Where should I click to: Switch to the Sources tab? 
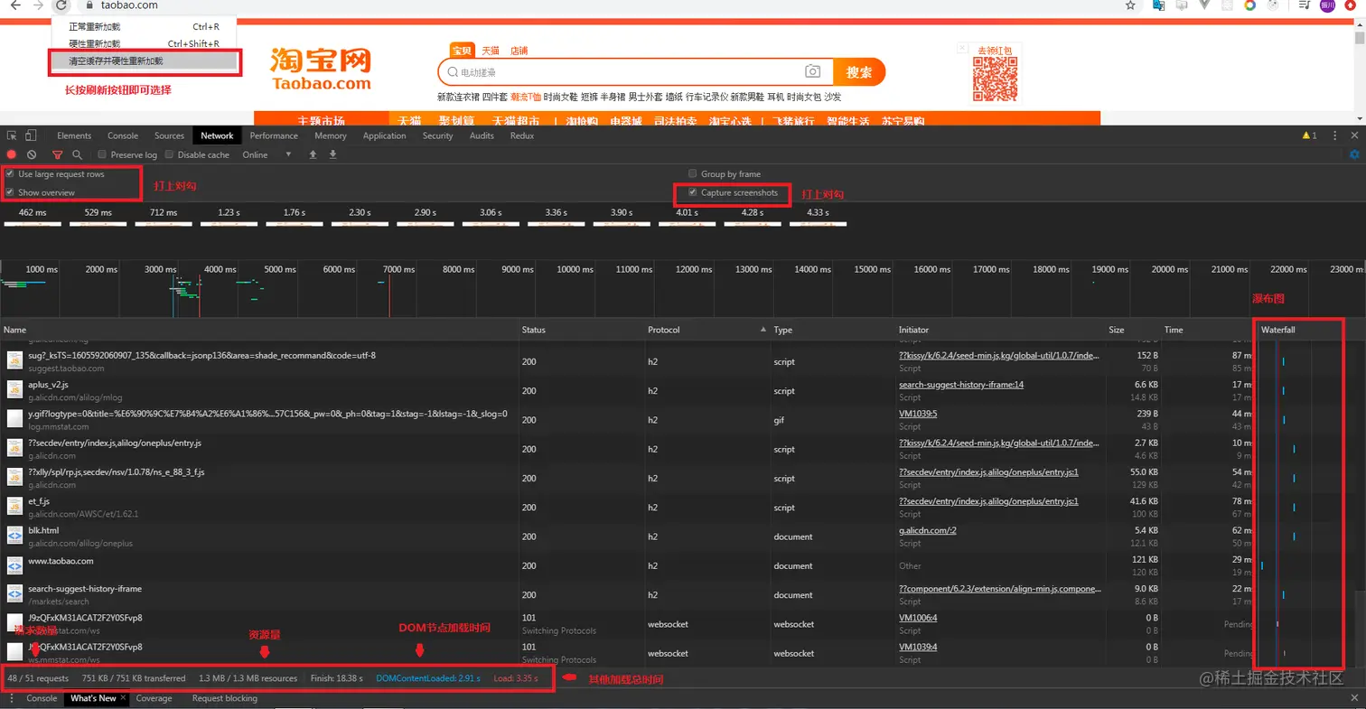point(169,135)
